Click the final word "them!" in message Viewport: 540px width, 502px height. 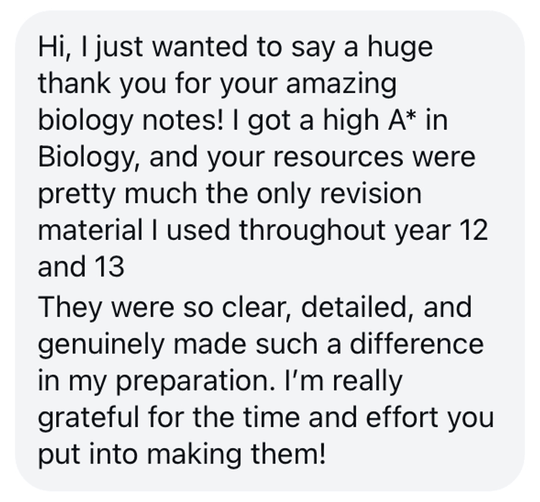coord(288,453)
